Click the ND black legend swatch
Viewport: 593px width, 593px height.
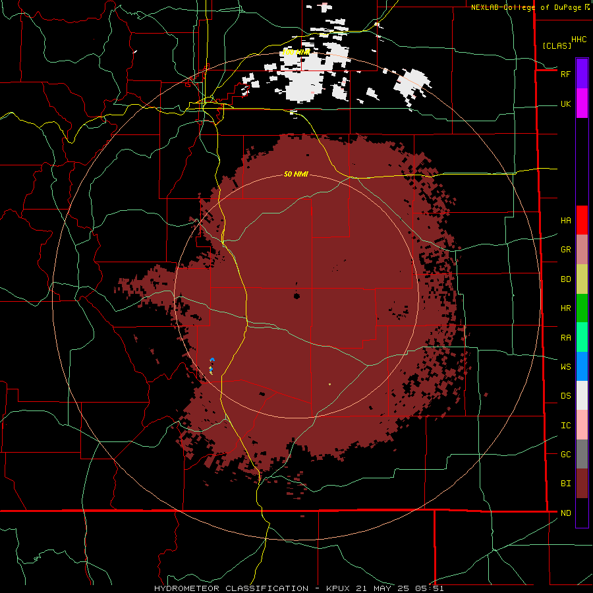(x=582, y=513)
